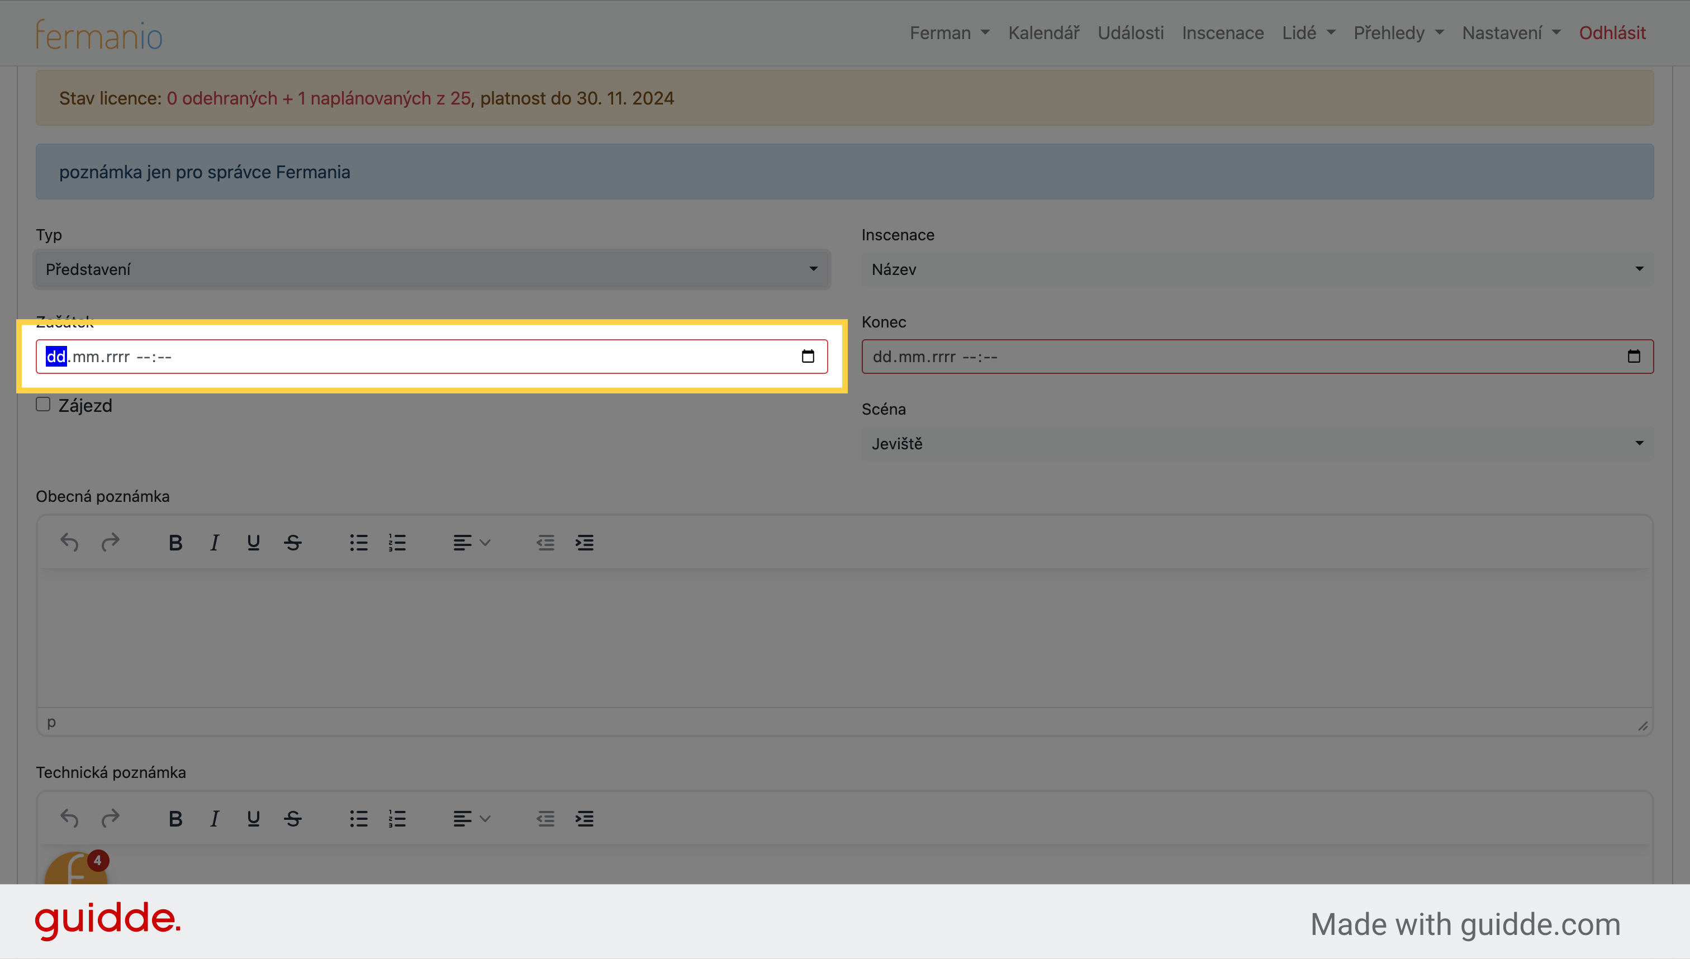The image size is (1690, 959).
Task: Increase indent in Obecná poznámka editor
Action: (x=585, y=543)
